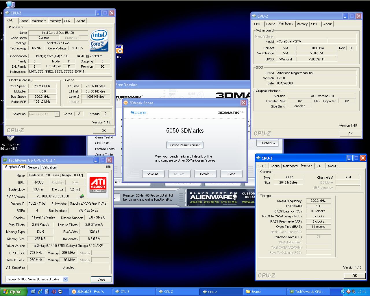Screen dimensions: 370x296
Task: Click the CAS# Latency value 3.0 clocks
Action: click(318, 211)
